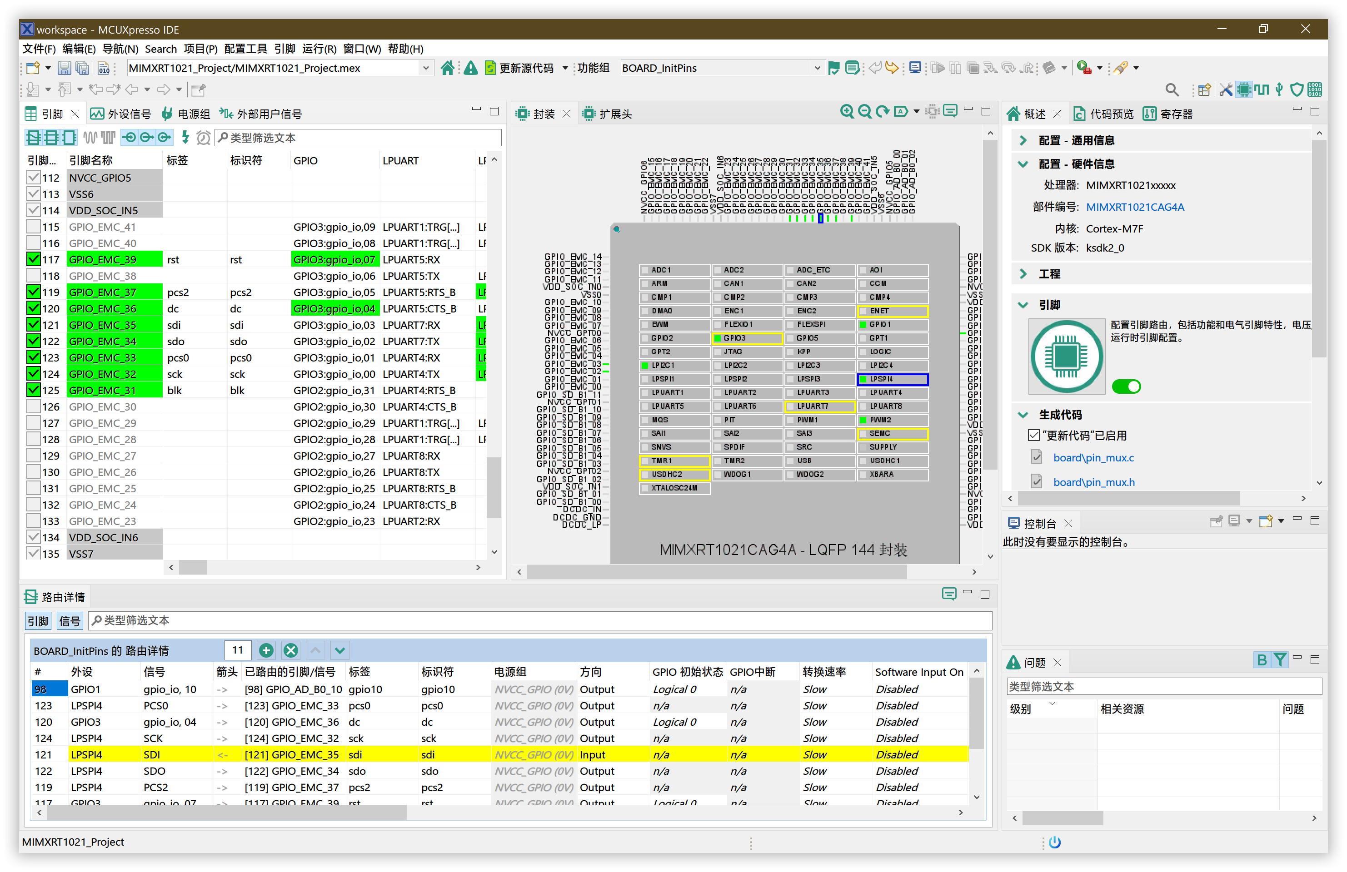This screenshot has height=872, width=1347.
Task: Collapse the 配置 - 硬件信息 section
Action: 1023,164
